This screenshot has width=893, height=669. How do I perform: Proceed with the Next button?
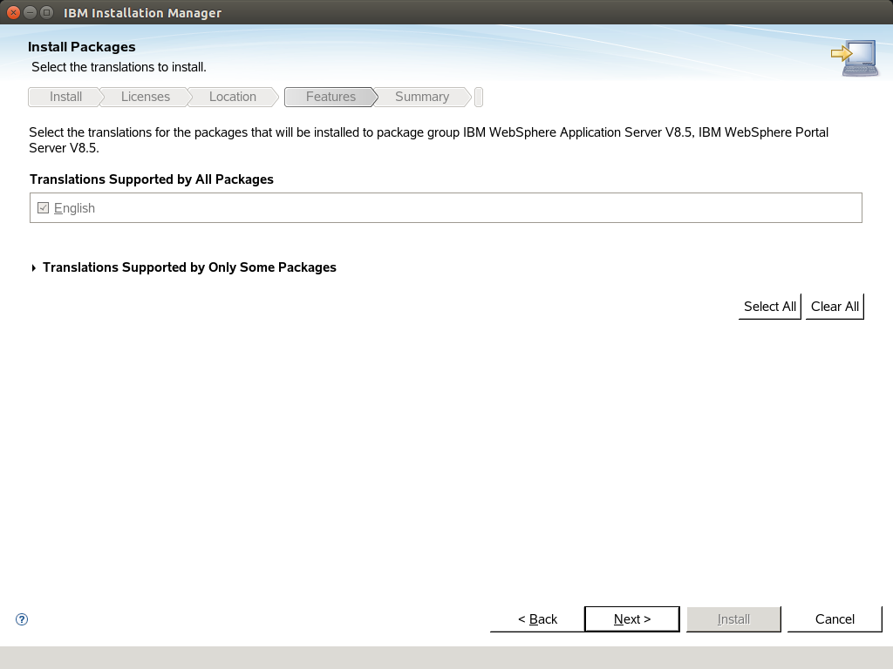632,619
